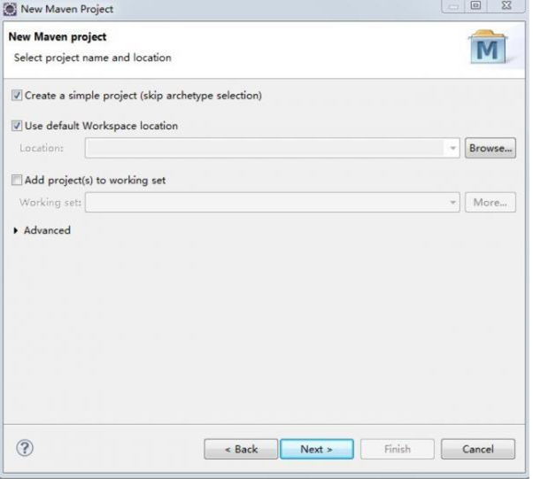Open the Working set dropdown arrow
Screen dimensions: 533x479
point(452,203)
